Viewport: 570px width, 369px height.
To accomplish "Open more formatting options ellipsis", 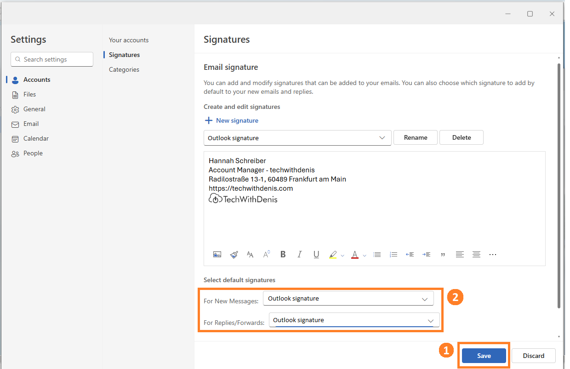I will pyautogui.click(x=493, y=254).
